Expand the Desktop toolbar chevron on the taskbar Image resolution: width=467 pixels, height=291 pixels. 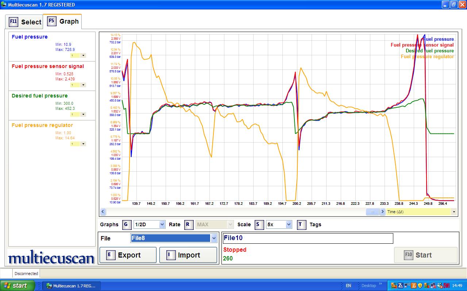pos(381,284)
